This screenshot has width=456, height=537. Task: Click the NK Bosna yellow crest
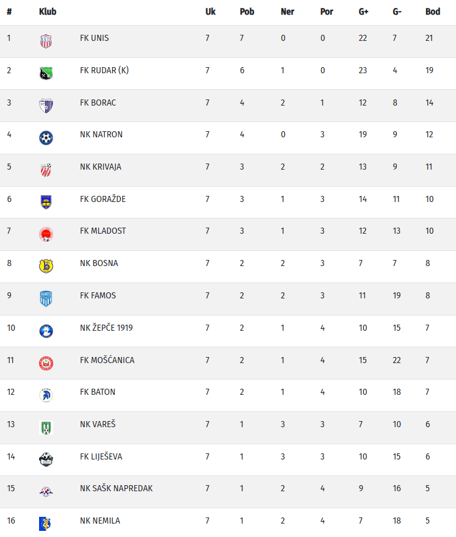pyautogui.click(x=46, y=267)
